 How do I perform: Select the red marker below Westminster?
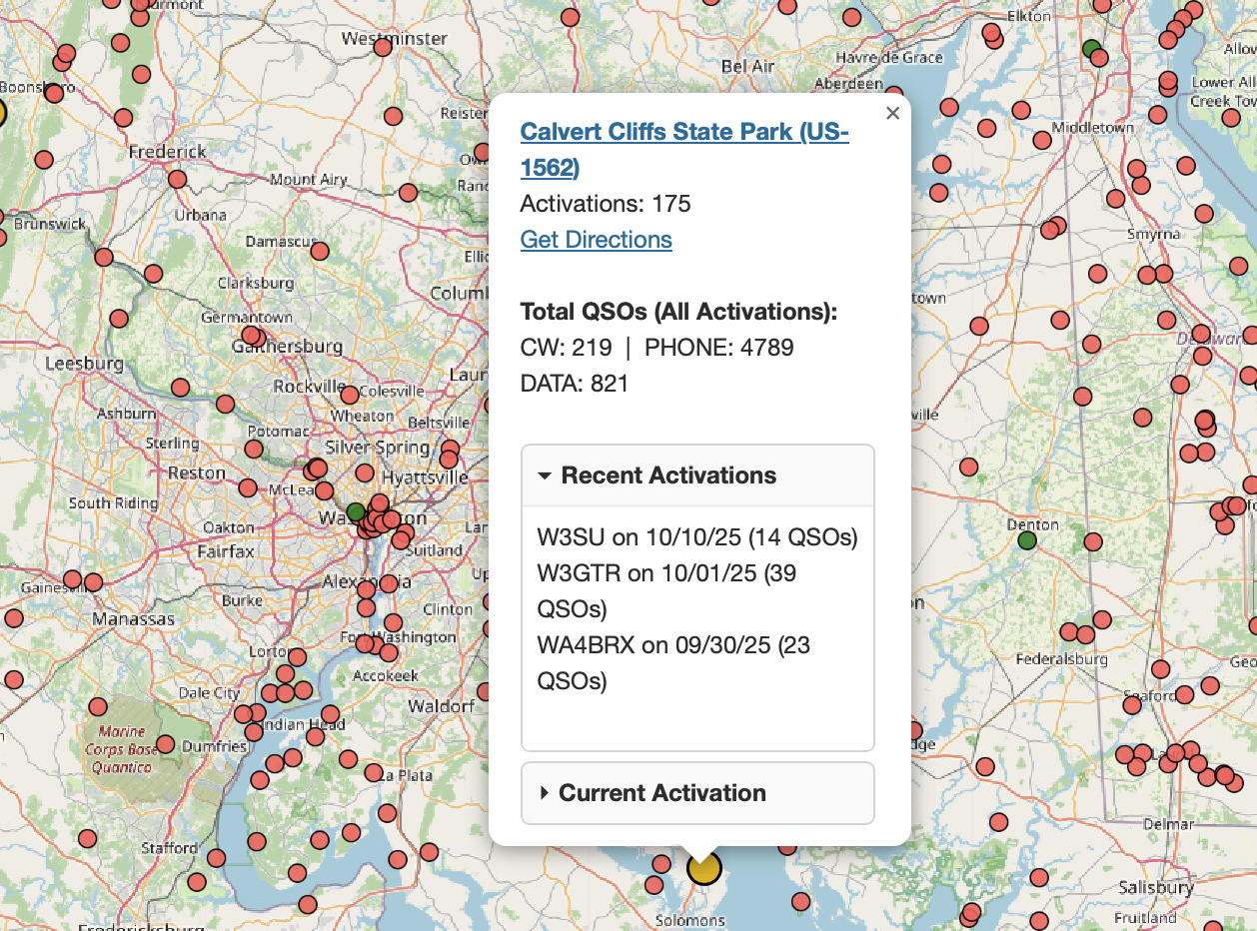[393, 115]
